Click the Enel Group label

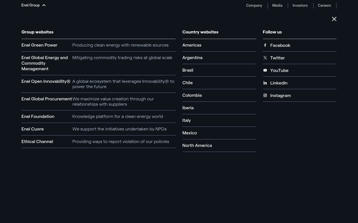tap(30, 5)
